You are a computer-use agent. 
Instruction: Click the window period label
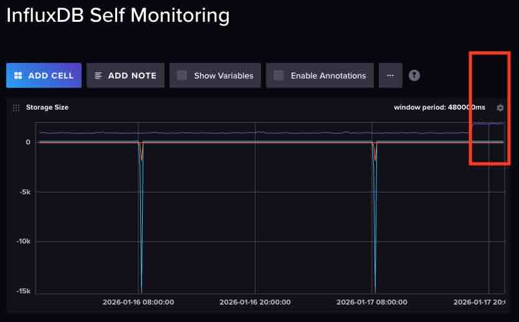[439, 108]
